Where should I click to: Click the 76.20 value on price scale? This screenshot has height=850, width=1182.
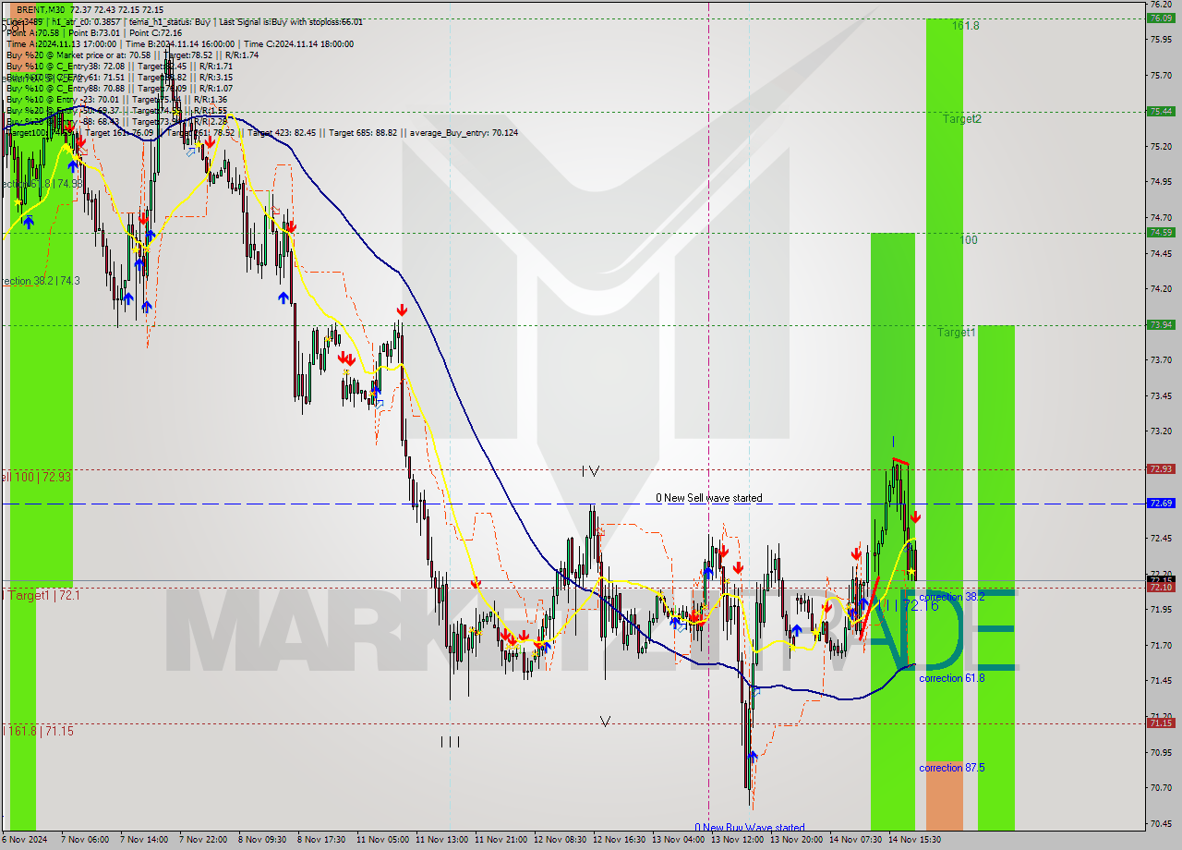coord(1160,5)
